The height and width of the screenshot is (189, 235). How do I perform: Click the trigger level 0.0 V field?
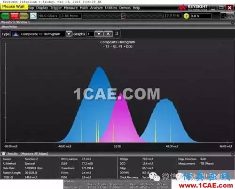[x=201, y=16]
